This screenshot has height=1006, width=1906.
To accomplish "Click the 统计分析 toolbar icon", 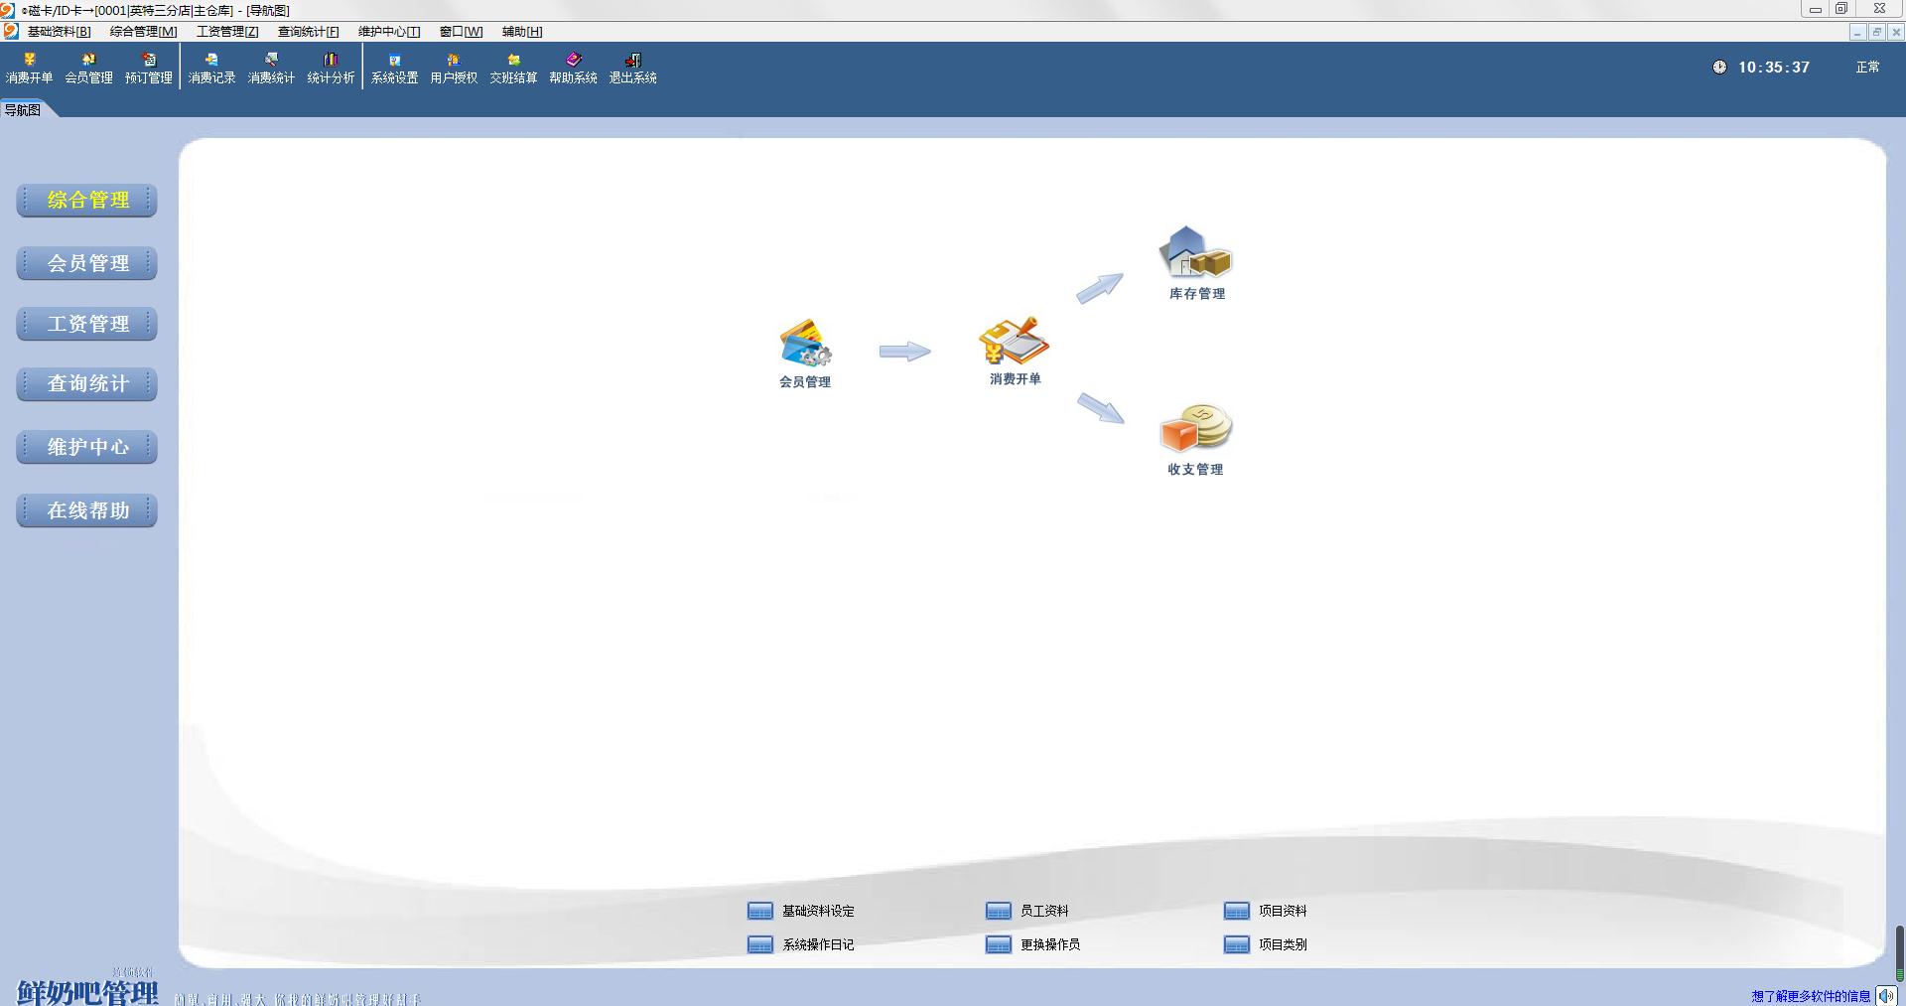I will (331, 69).
